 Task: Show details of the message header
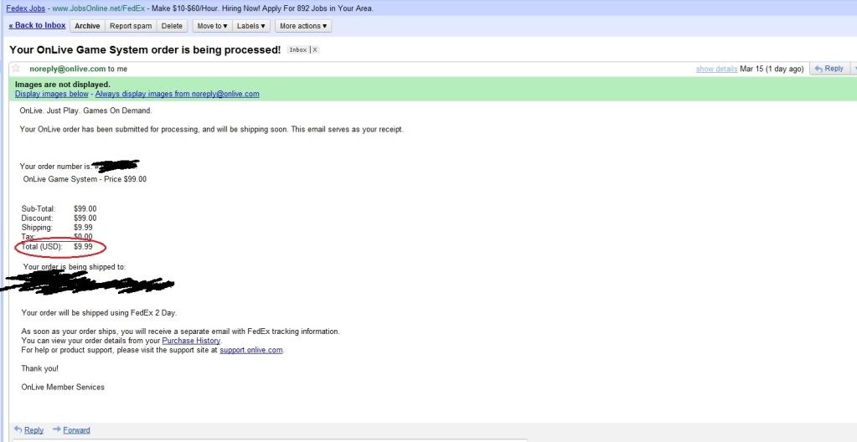716,69
